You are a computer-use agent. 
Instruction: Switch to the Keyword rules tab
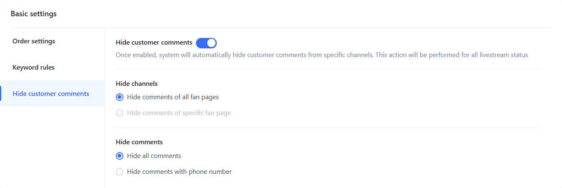pos(34,68)
